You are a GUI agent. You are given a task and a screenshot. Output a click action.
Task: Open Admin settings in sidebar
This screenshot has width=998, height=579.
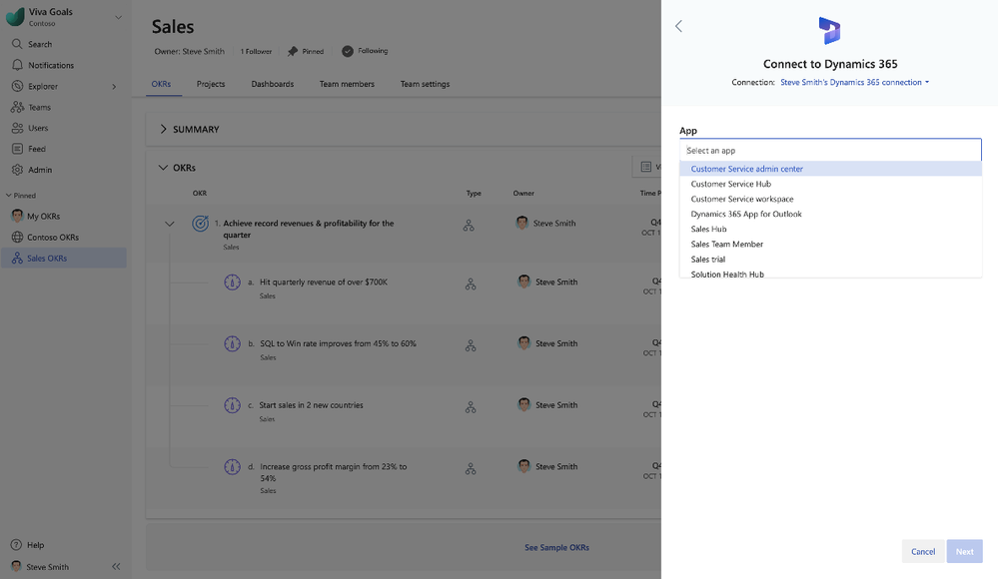click(x=40, y=170)
